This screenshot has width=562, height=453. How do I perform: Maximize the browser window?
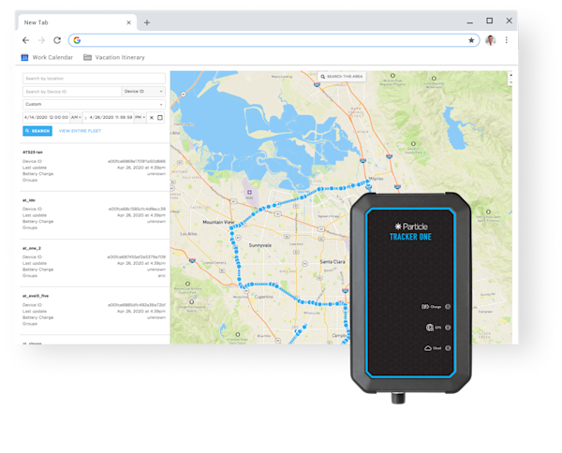(489, 21)
